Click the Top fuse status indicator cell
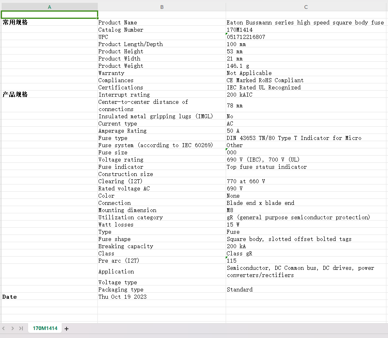The height and width of the screenshot is (338, 388). 306,167
